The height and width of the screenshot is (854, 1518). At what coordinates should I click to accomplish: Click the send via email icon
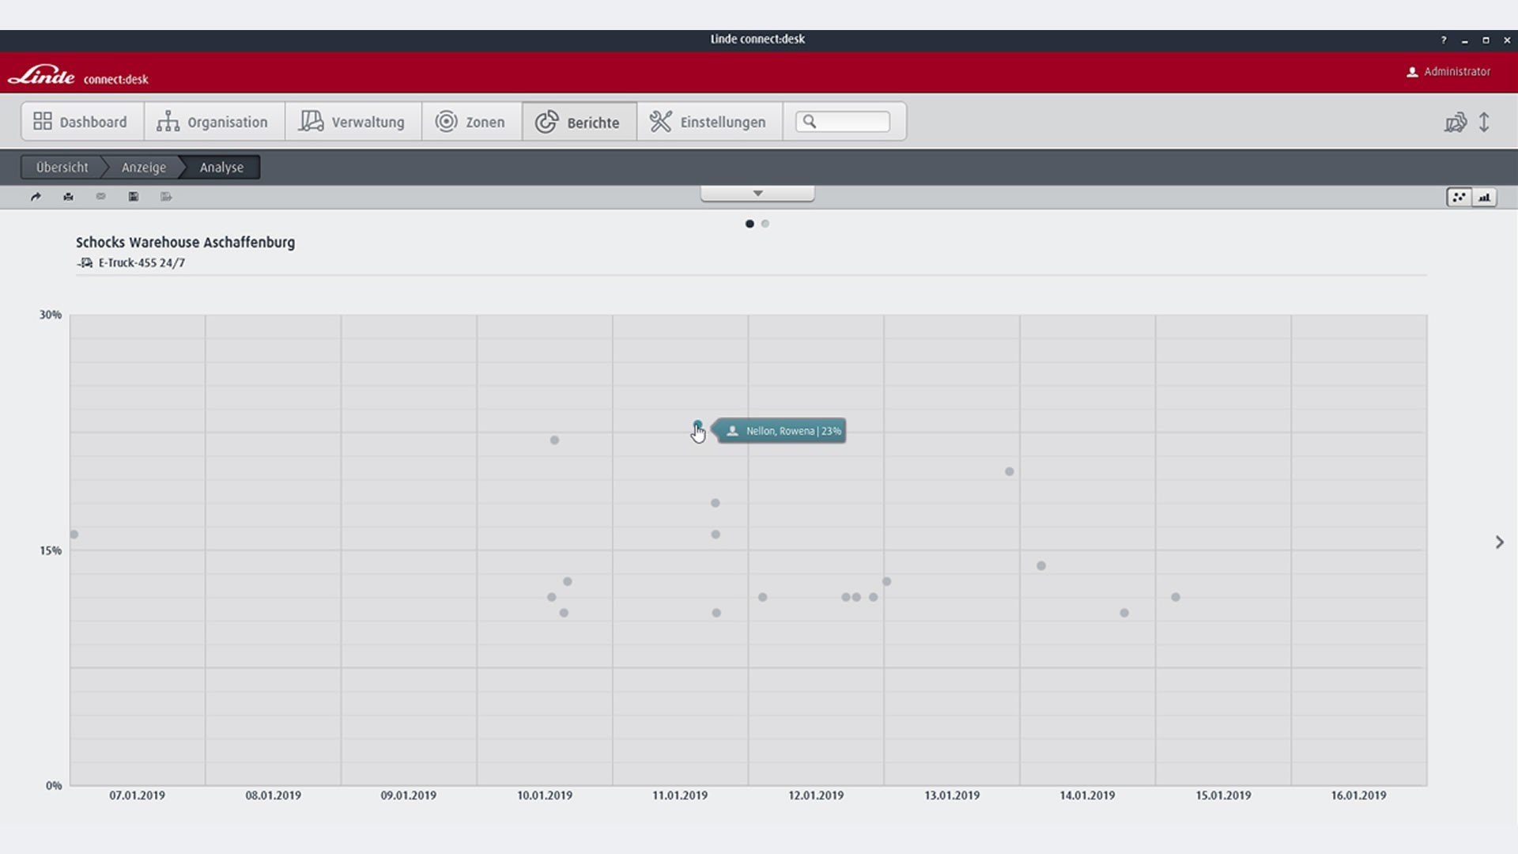click(100, 196)
